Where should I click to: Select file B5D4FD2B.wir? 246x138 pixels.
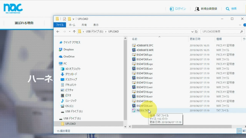(x=145, y=69)
